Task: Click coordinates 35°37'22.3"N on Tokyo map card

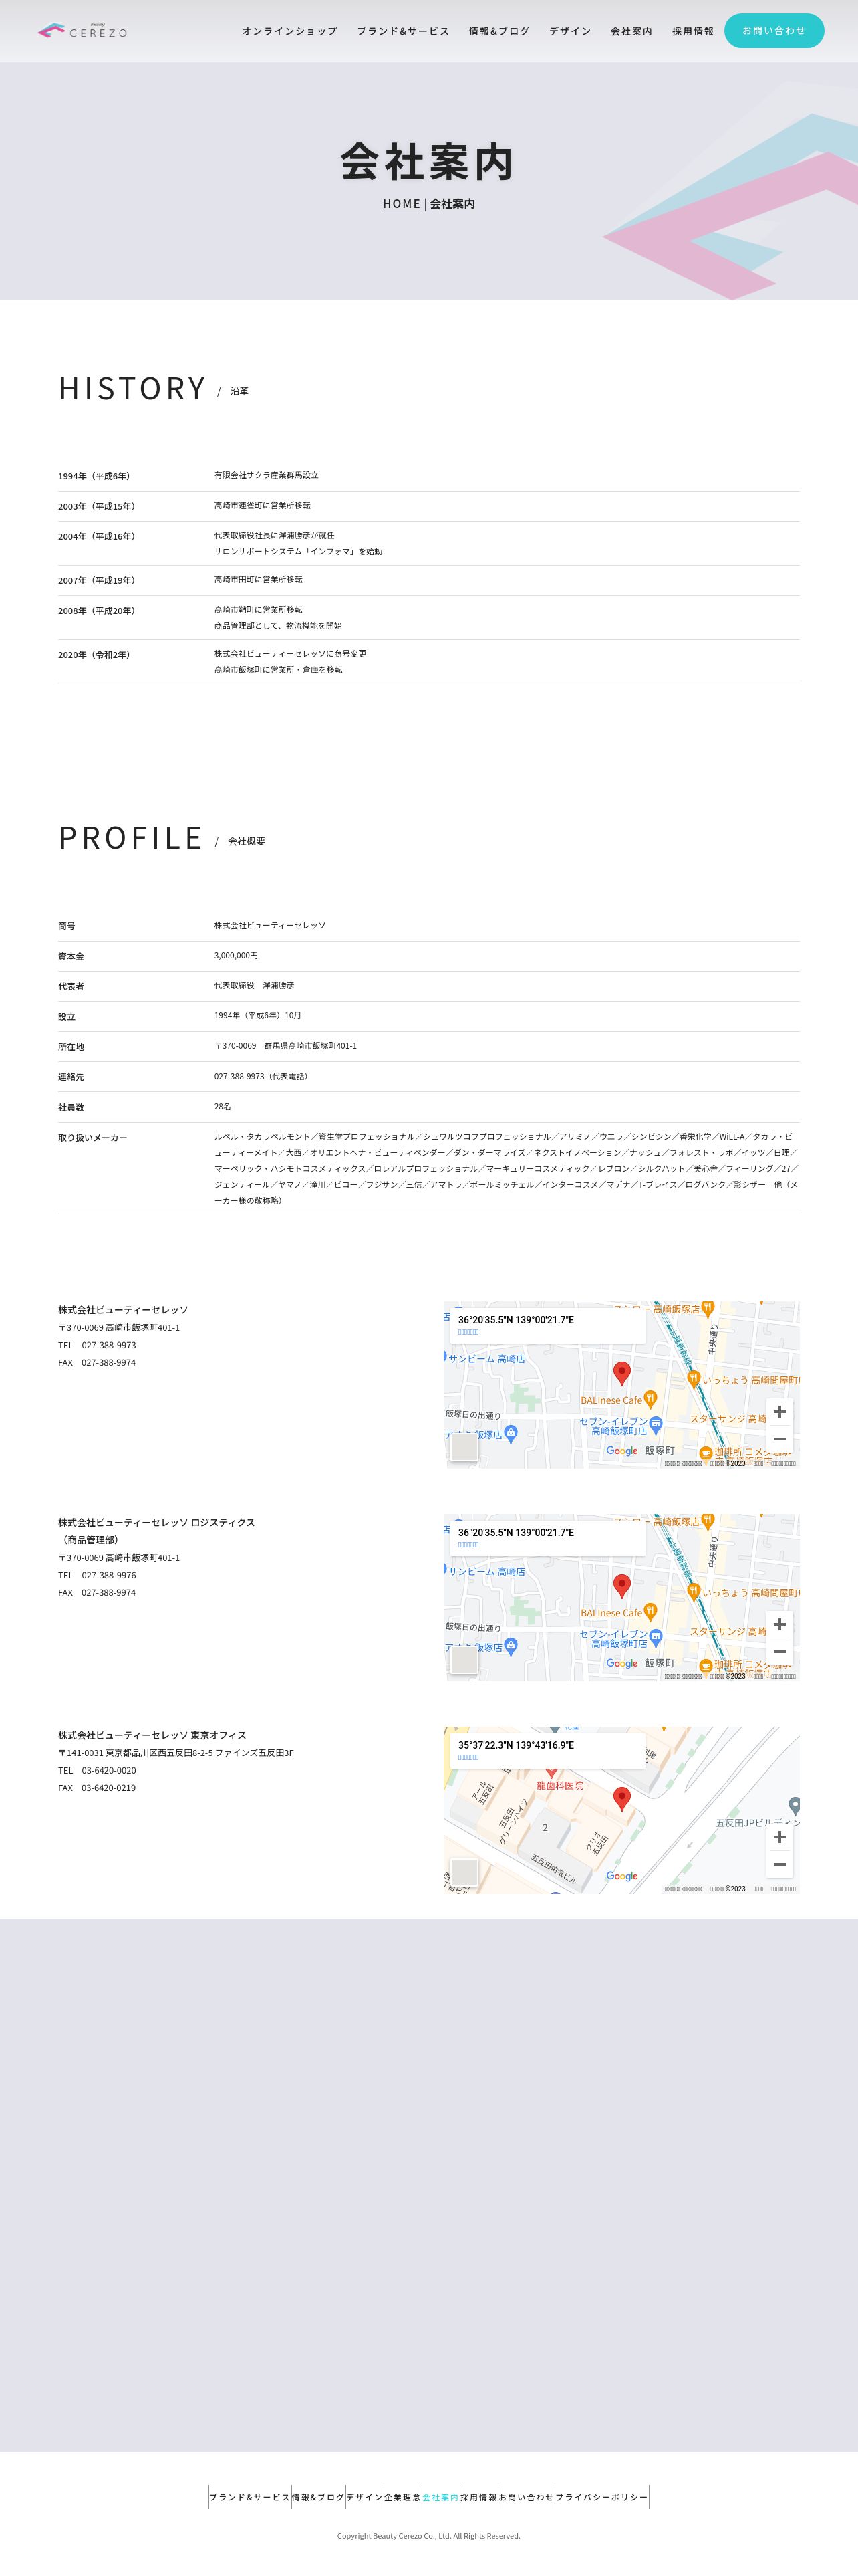Action: pyautogui.click(x=515, y=1745)
